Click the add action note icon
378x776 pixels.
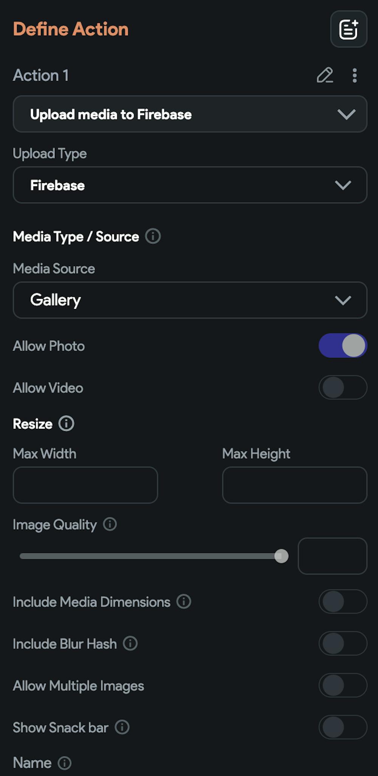click(349, 29)
